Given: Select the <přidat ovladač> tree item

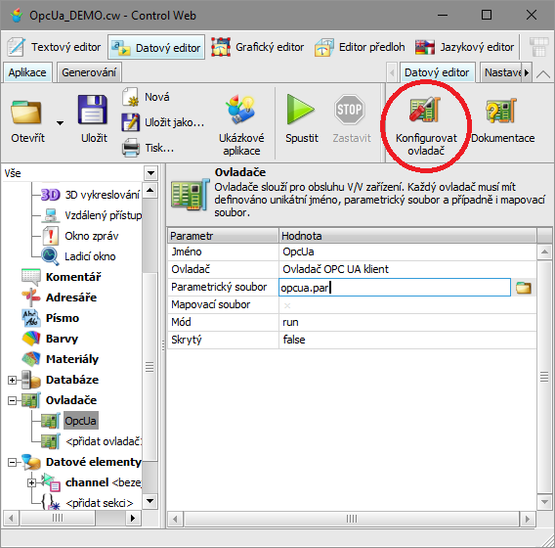Looking at the screenshot, I should pos(104,441).
